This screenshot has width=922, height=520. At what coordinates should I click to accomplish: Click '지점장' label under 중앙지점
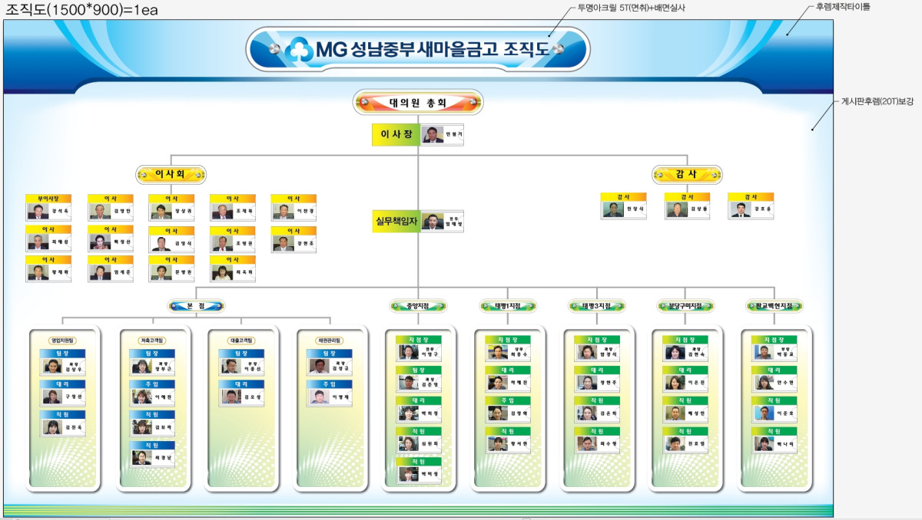pyautogui.click(x=419, y=340)
